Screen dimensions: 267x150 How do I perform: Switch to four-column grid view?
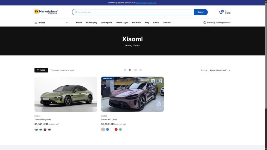coord(135,70)
